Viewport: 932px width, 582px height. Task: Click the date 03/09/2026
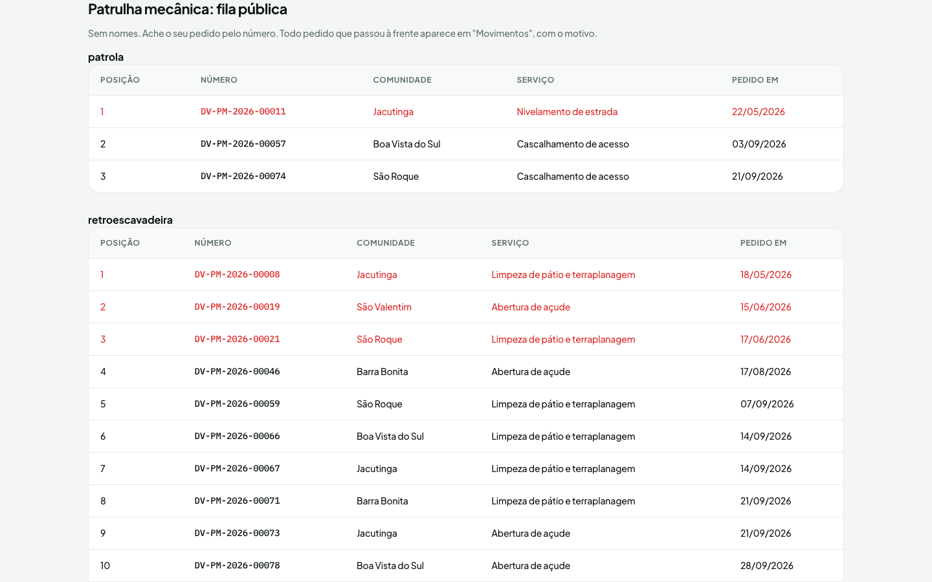click(x=759, y=144)
